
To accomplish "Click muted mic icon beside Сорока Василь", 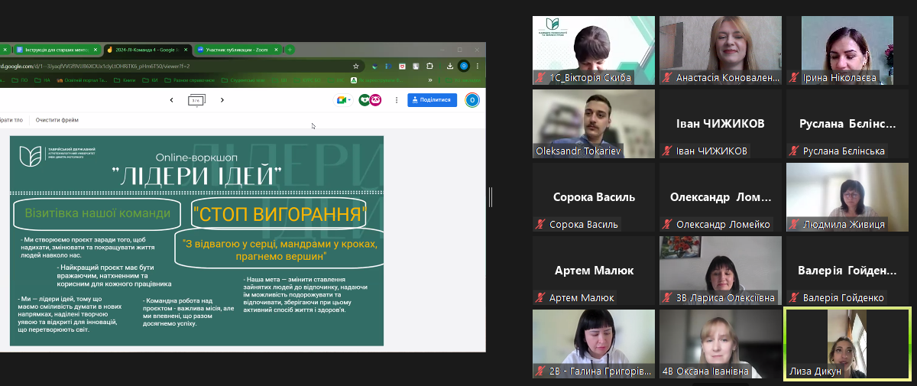I will (x=541, y=225).
